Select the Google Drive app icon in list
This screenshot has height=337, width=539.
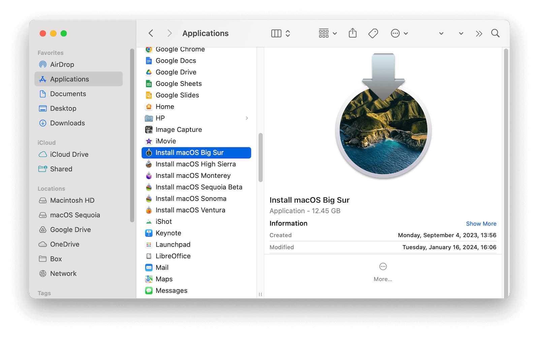point(149,72)
